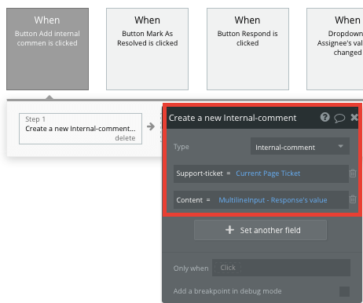Expand the Type dropdown arrow
The height and width of the screenshot is (303, 363).
pyautogui.click(x=340, y=146)
